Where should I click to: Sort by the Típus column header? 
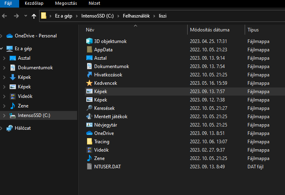pyautogui.click(x=253, y=30)
